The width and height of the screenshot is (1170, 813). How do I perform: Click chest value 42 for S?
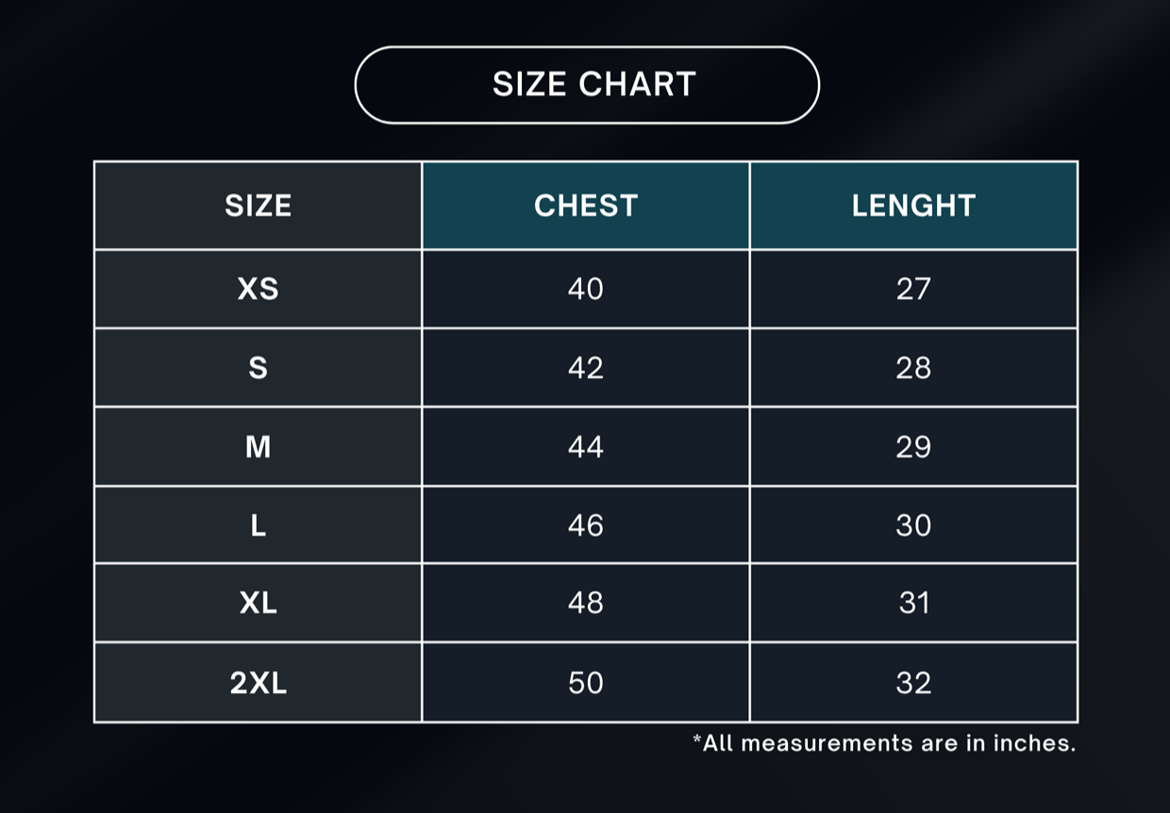point(586,368)
